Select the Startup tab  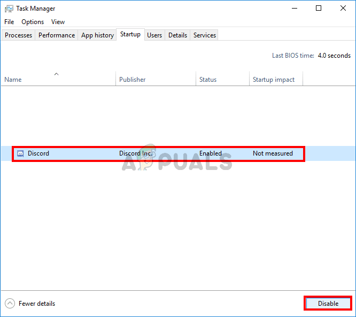click(x=130, y=35)
